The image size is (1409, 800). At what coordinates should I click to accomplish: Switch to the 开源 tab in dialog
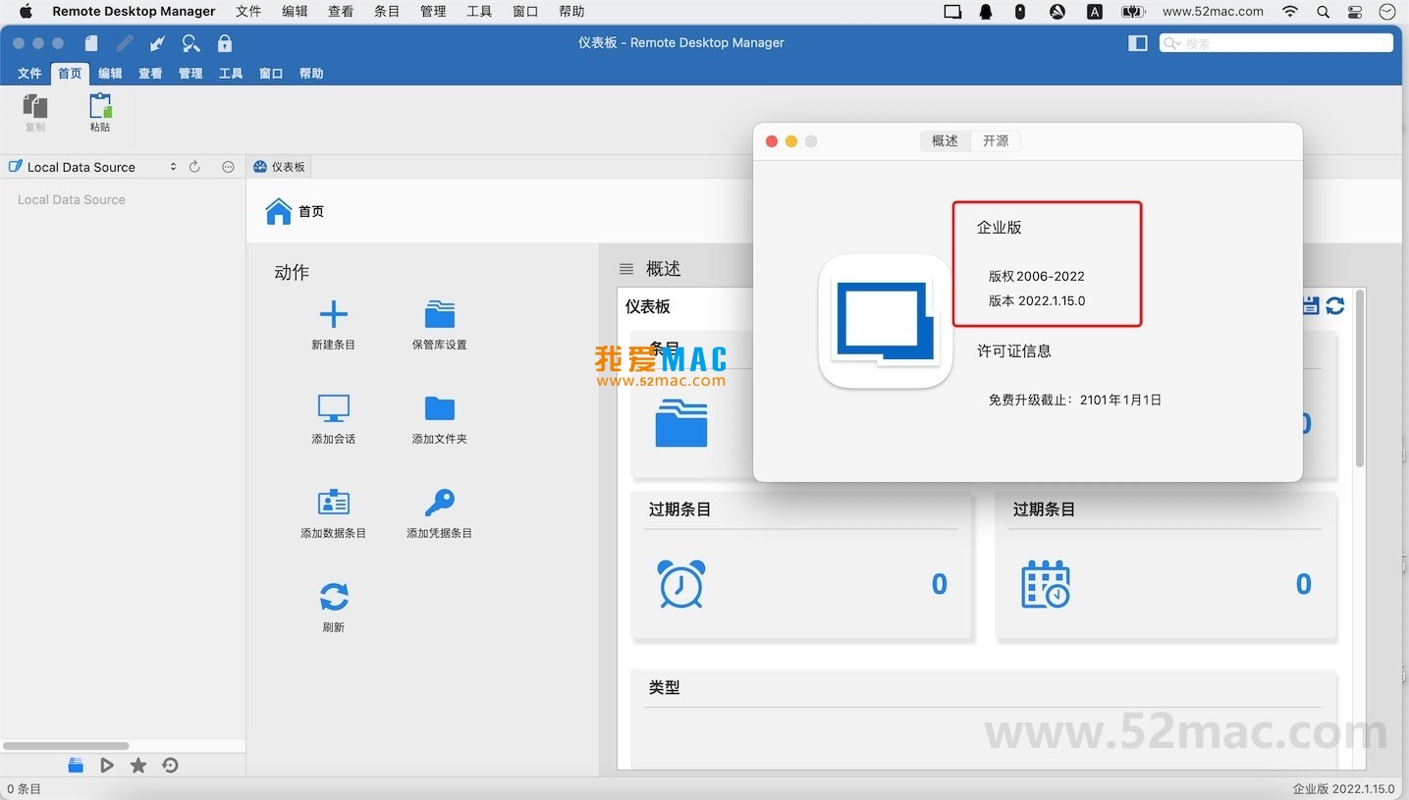996,140
